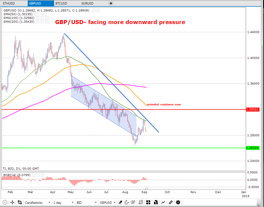This screenshot has width=264, height=207.
Task: Expand the 1 day timeframe dropdown
Action: (x=63, y=202)
